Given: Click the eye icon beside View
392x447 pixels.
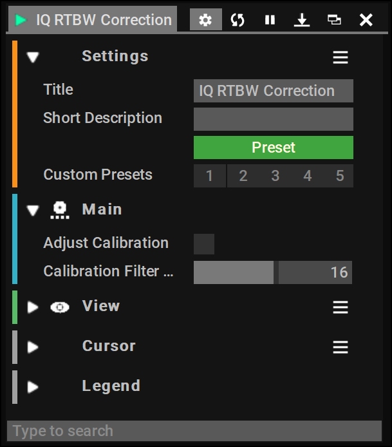Looking at the screenshot, I should (60, 307).
